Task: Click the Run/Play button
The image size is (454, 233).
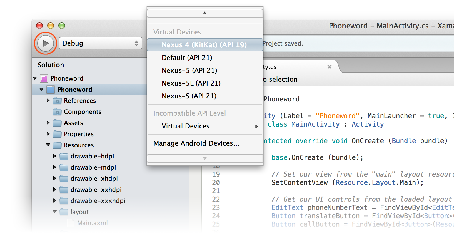Action: [x=46, y=43]
